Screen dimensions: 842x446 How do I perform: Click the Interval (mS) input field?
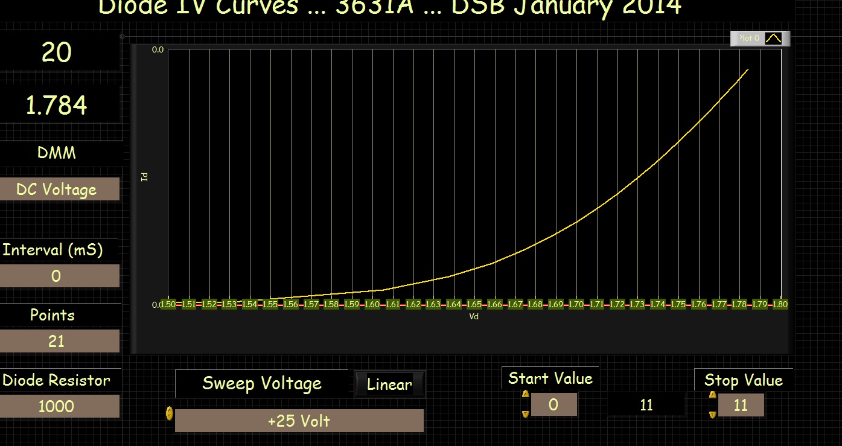pos(59,276)
